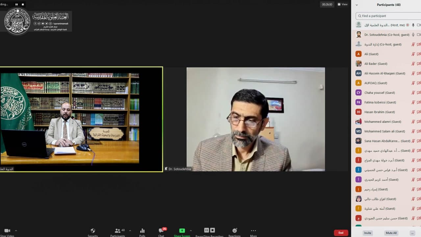
Task: Select Dr. Sotoudehnia's video tile
Action: coord(256,119)
